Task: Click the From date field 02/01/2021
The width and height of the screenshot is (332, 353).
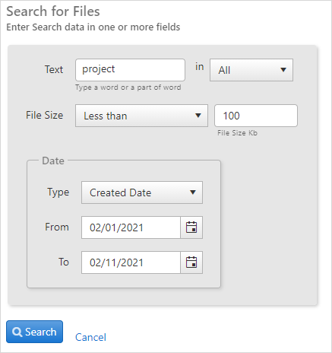Action: [131, 227]
